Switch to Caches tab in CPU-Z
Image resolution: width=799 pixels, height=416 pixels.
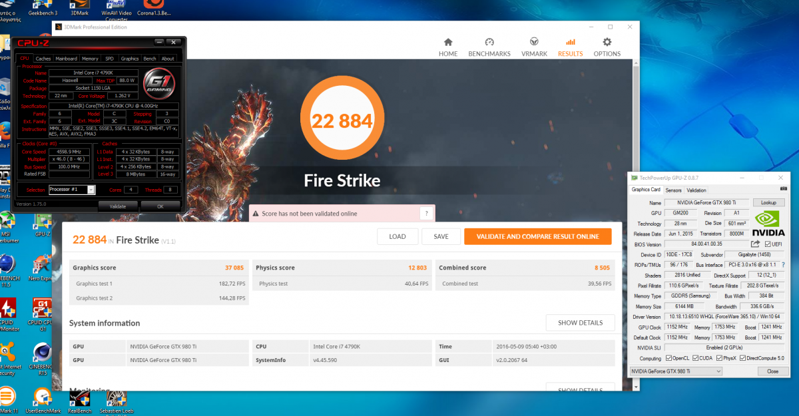point(43,59)
